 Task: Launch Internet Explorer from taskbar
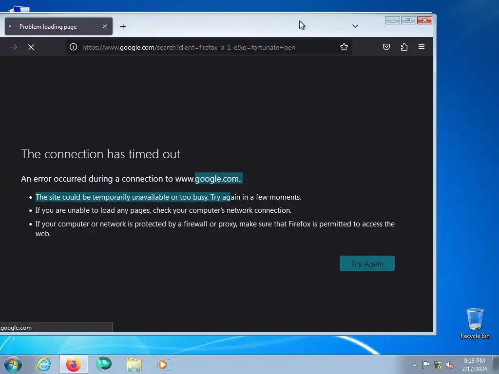point(43,364)
